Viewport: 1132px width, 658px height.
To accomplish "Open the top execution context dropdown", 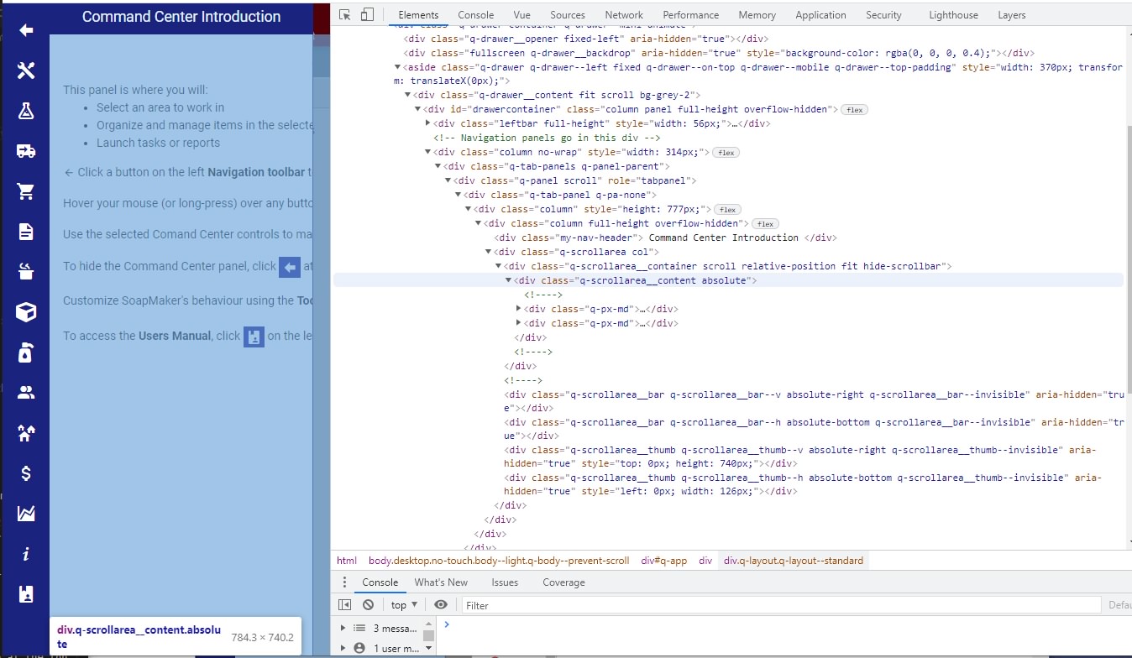I will pos(402,604).
